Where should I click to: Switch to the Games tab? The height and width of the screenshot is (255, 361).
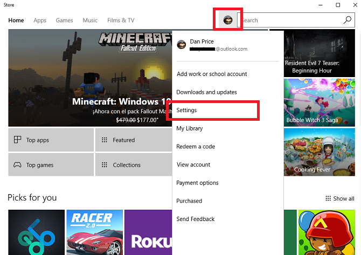tap(64, 20)
